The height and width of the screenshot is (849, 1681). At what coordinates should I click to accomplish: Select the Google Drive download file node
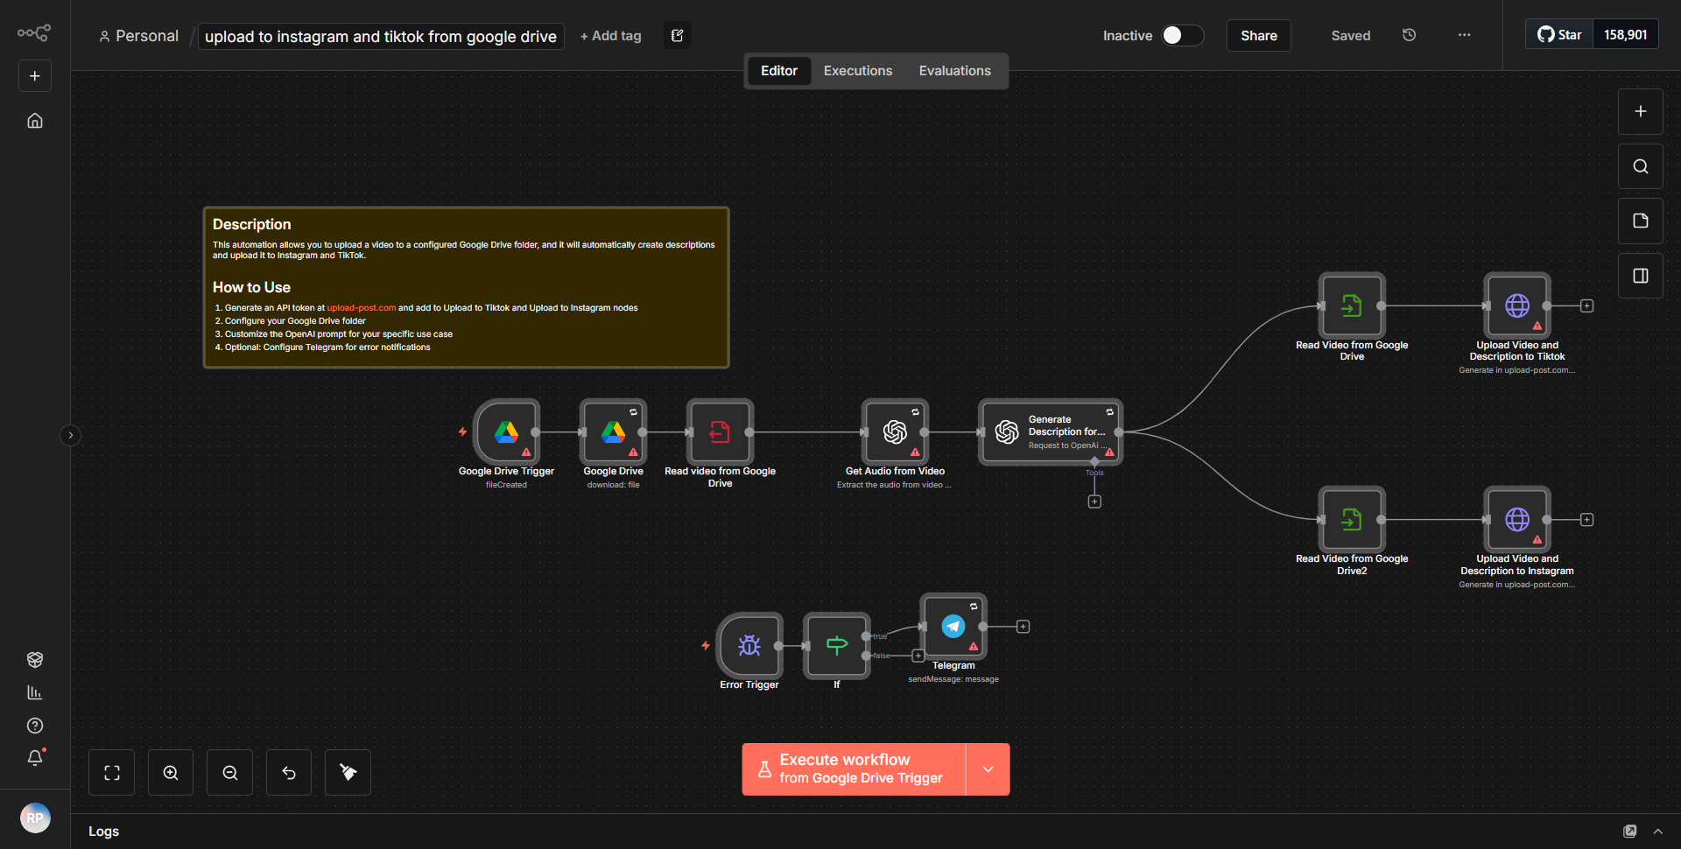(x=613, y=432)
